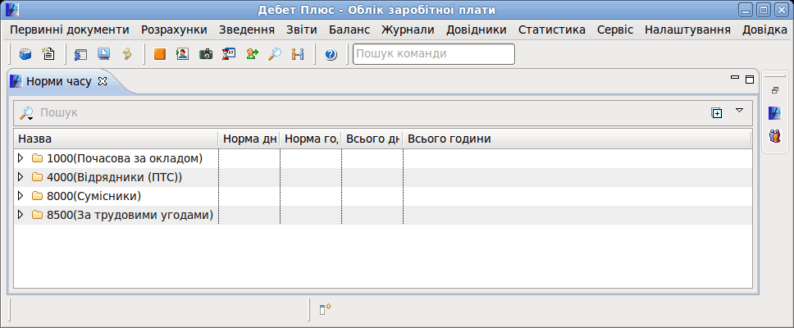794x328 pixels.
Task: Click the add person green plus icon
Action: 252,54
